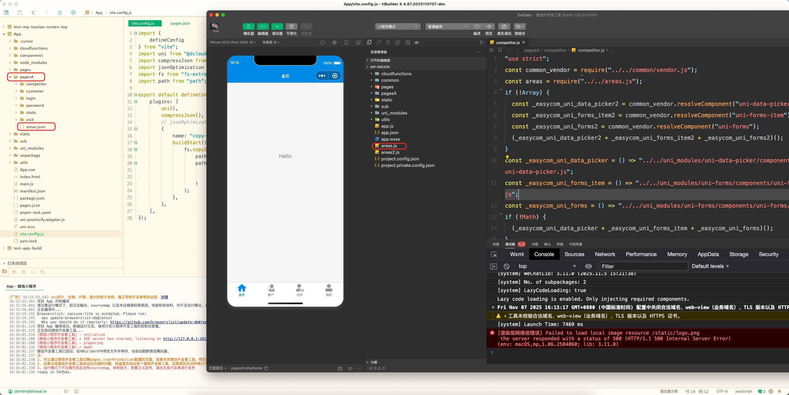Click the Docker whale icon
This screenshot has width=789, height=395.
417,43
